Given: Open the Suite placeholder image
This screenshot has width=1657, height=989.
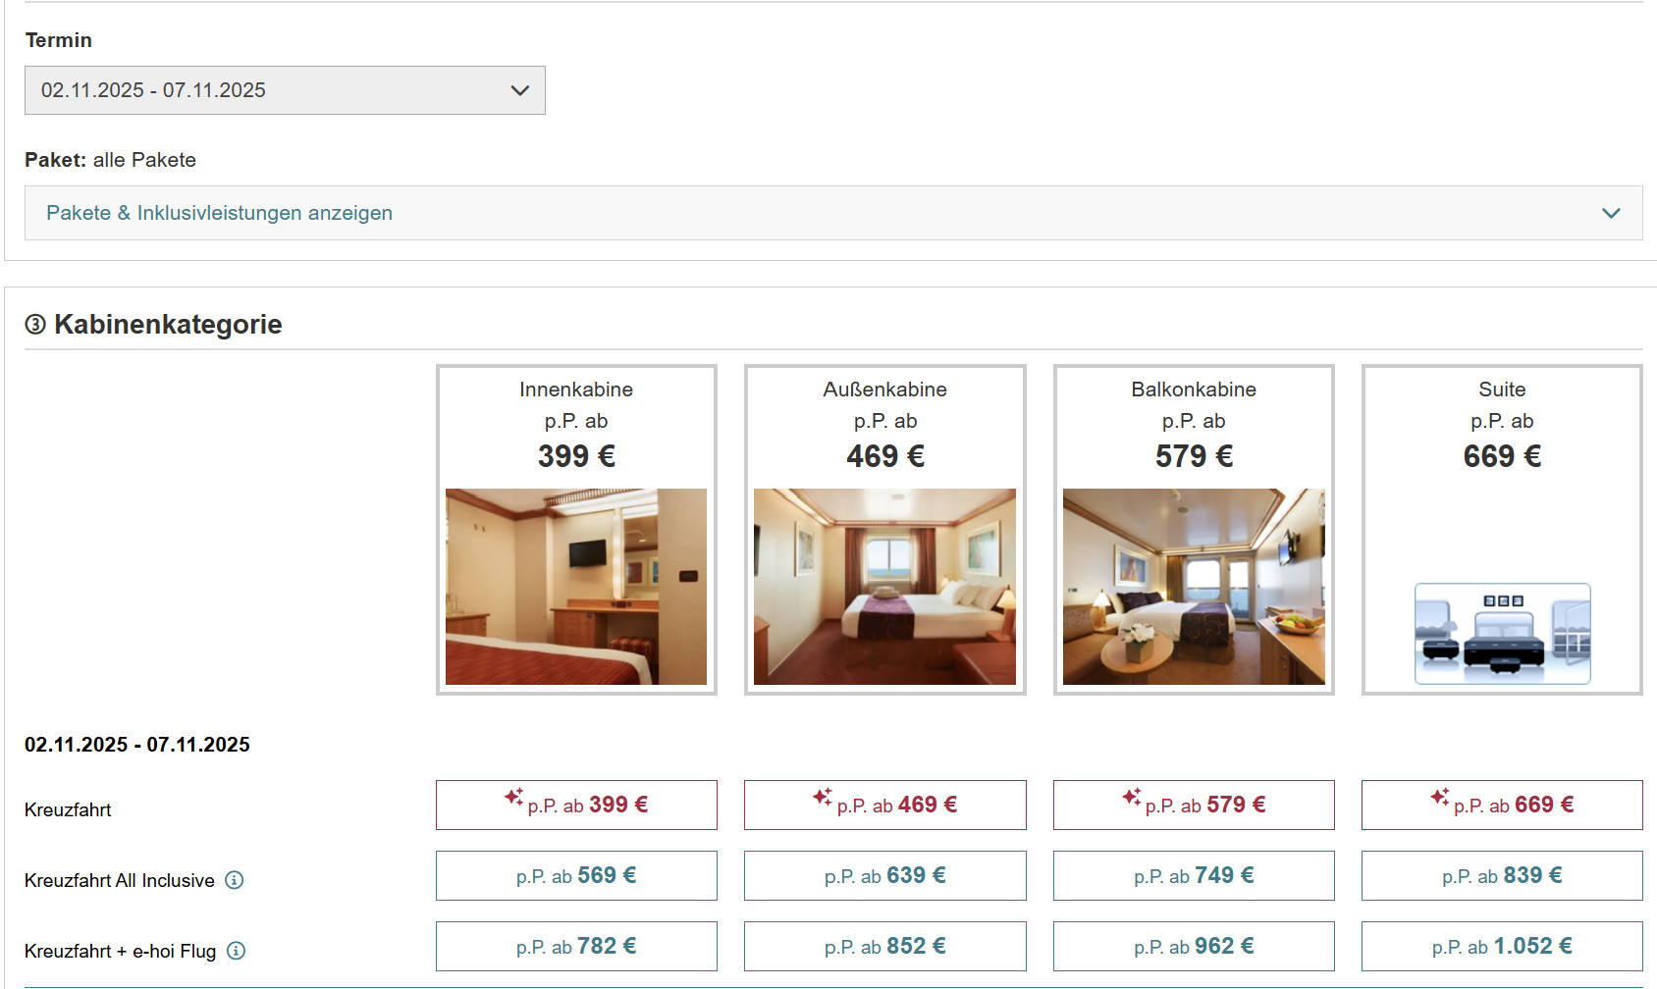Looking at the screenshot, I should point(1502,634).
